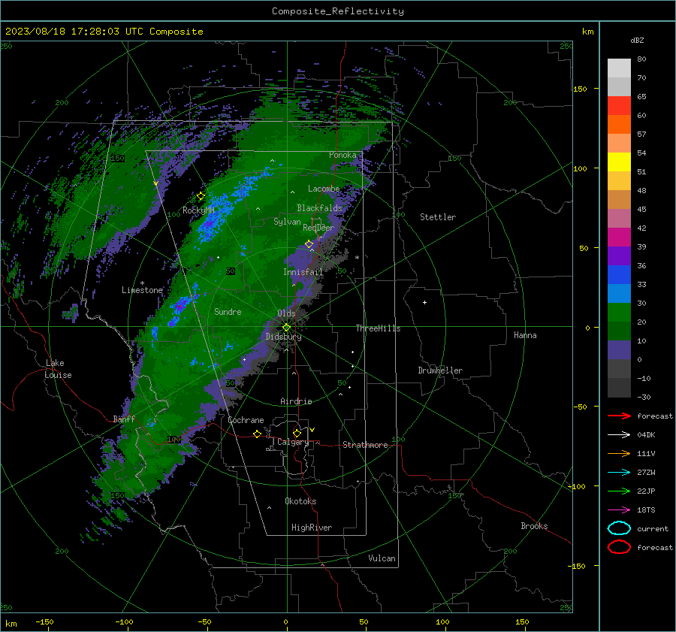Select the light gray 80-70 dBZ swatch
The width and height of the screenshot is (676, 632).
click(x=619, y=68)
